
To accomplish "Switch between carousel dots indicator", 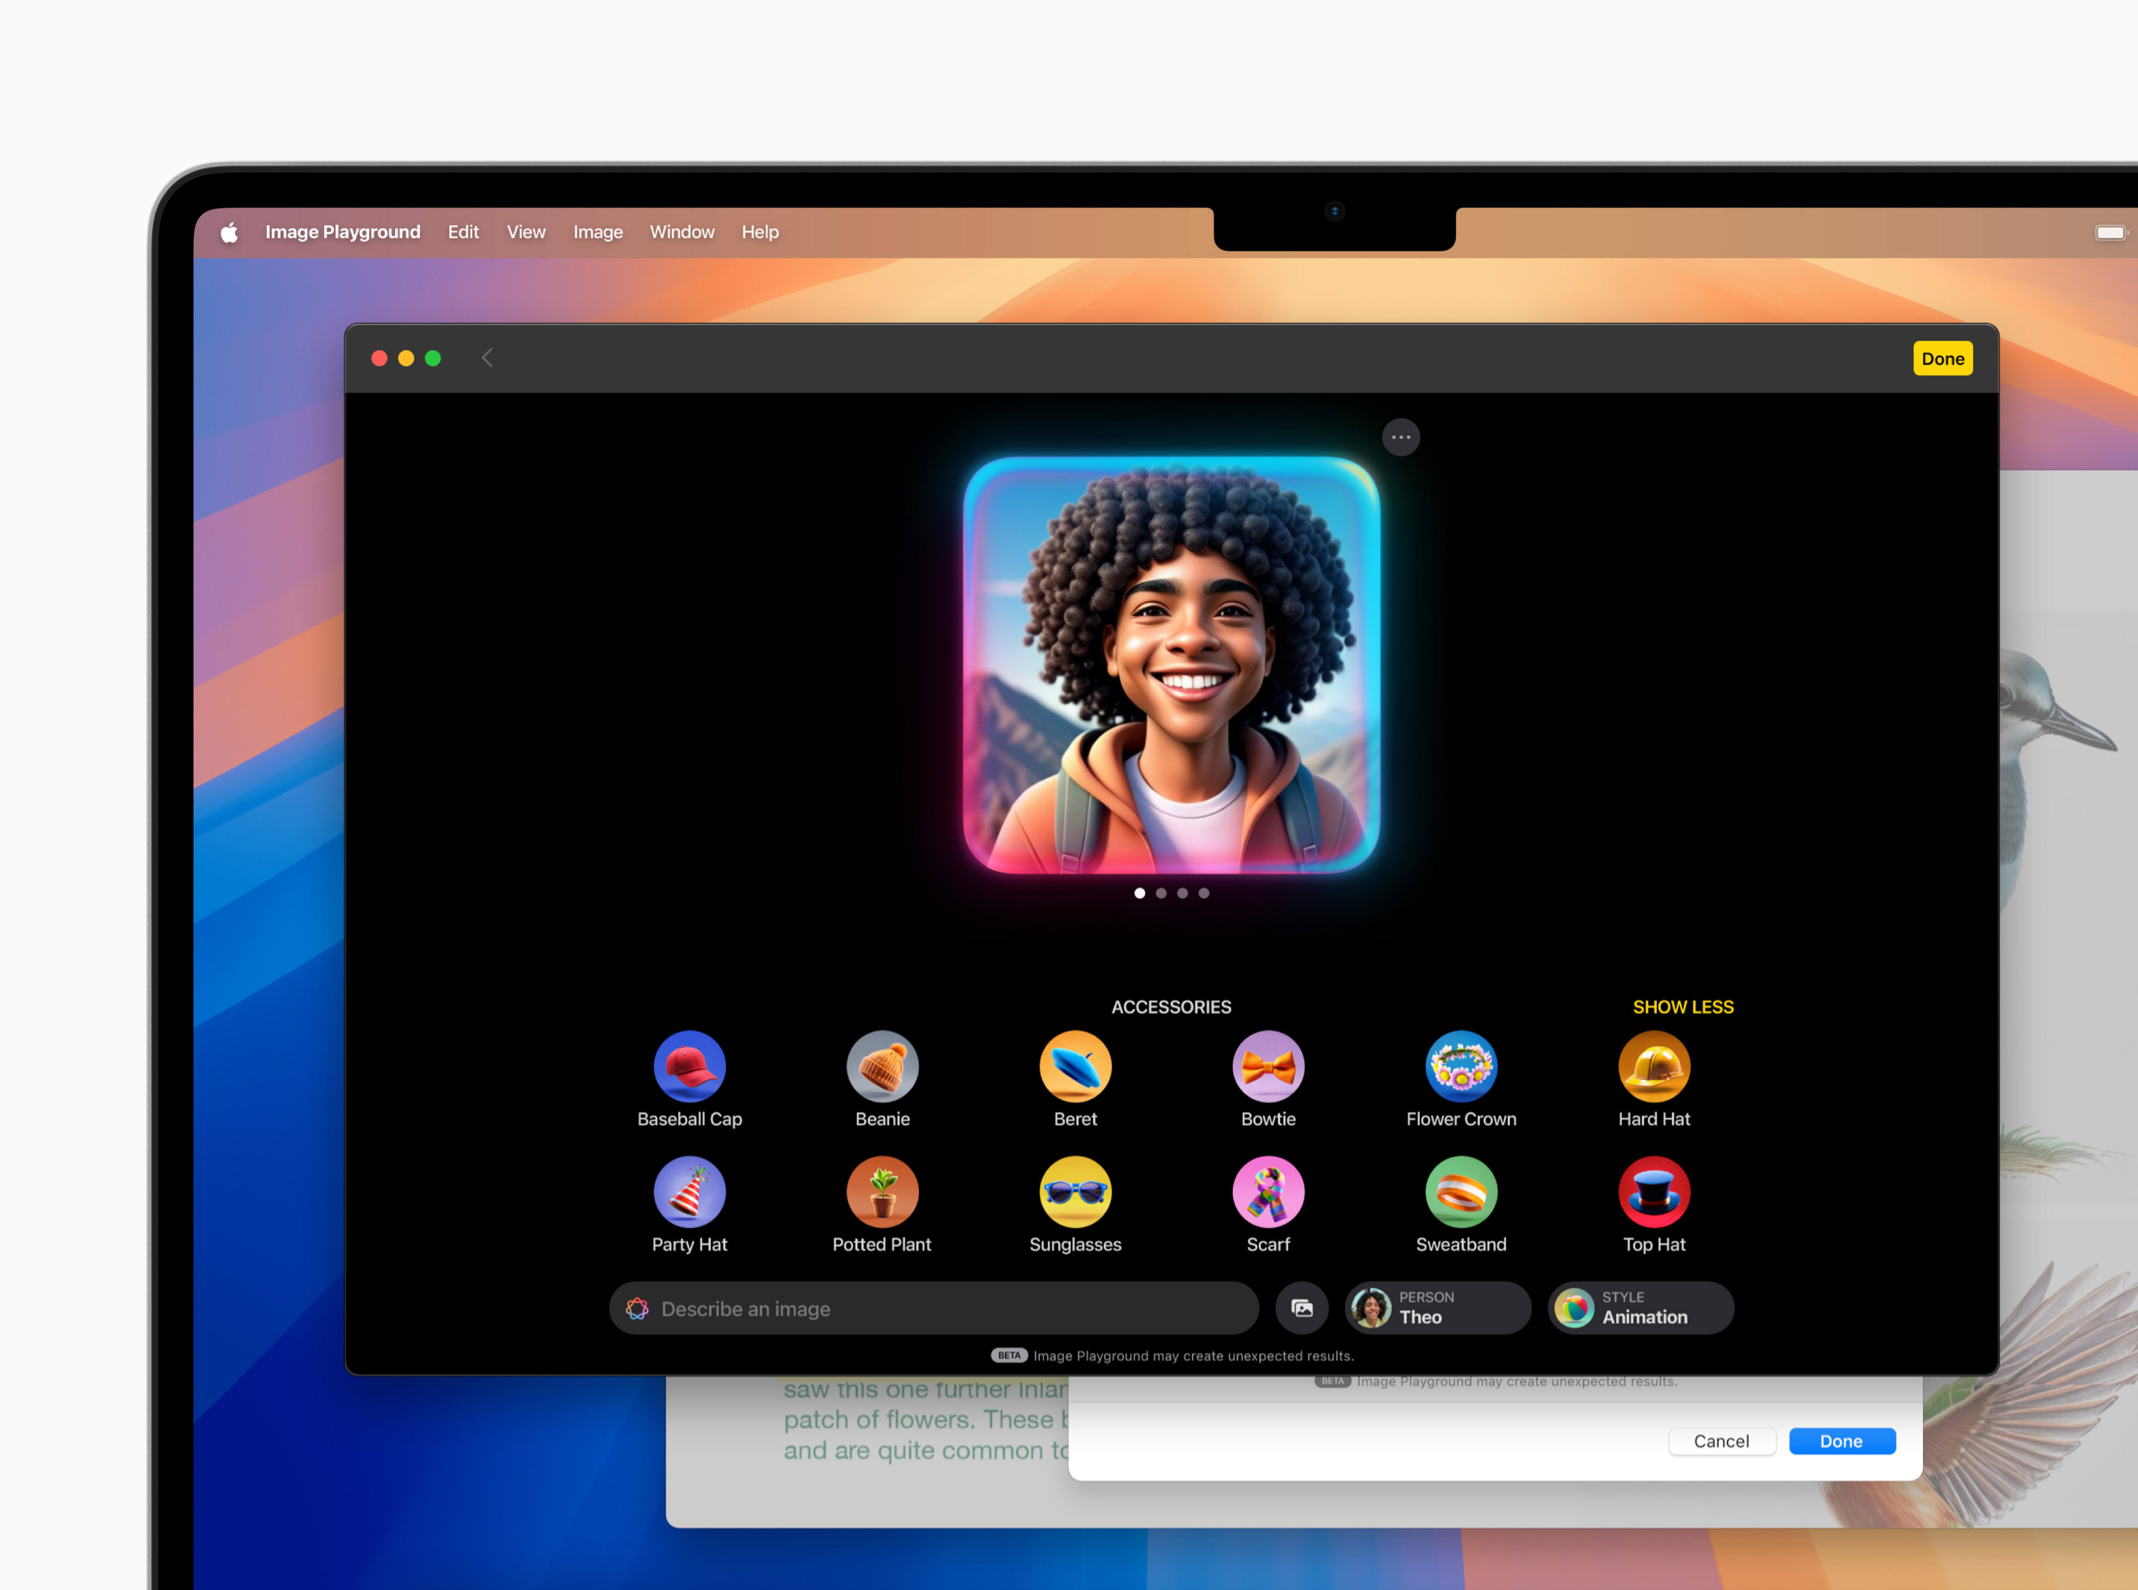I will tap(1169, 892).
